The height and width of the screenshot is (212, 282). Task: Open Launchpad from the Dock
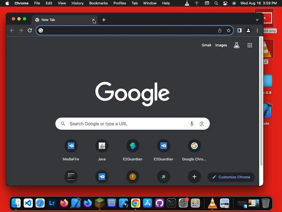tap(195, 203)
